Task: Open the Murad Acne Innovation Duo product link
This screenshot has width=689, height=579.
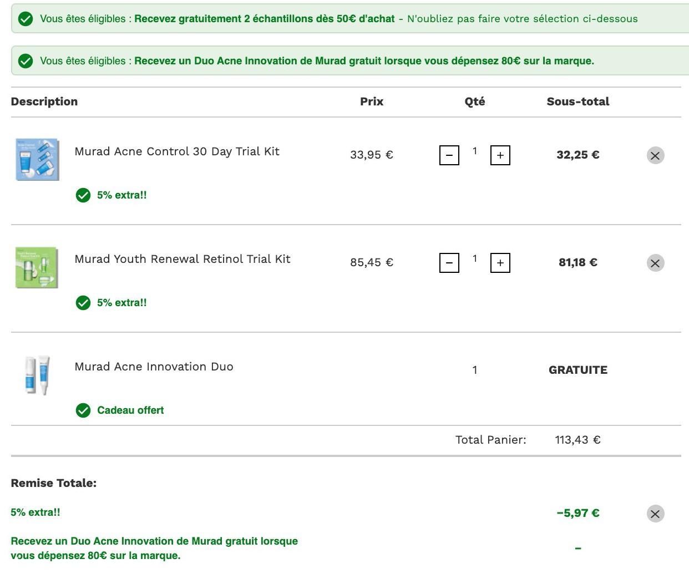Action: coord(154,367)
